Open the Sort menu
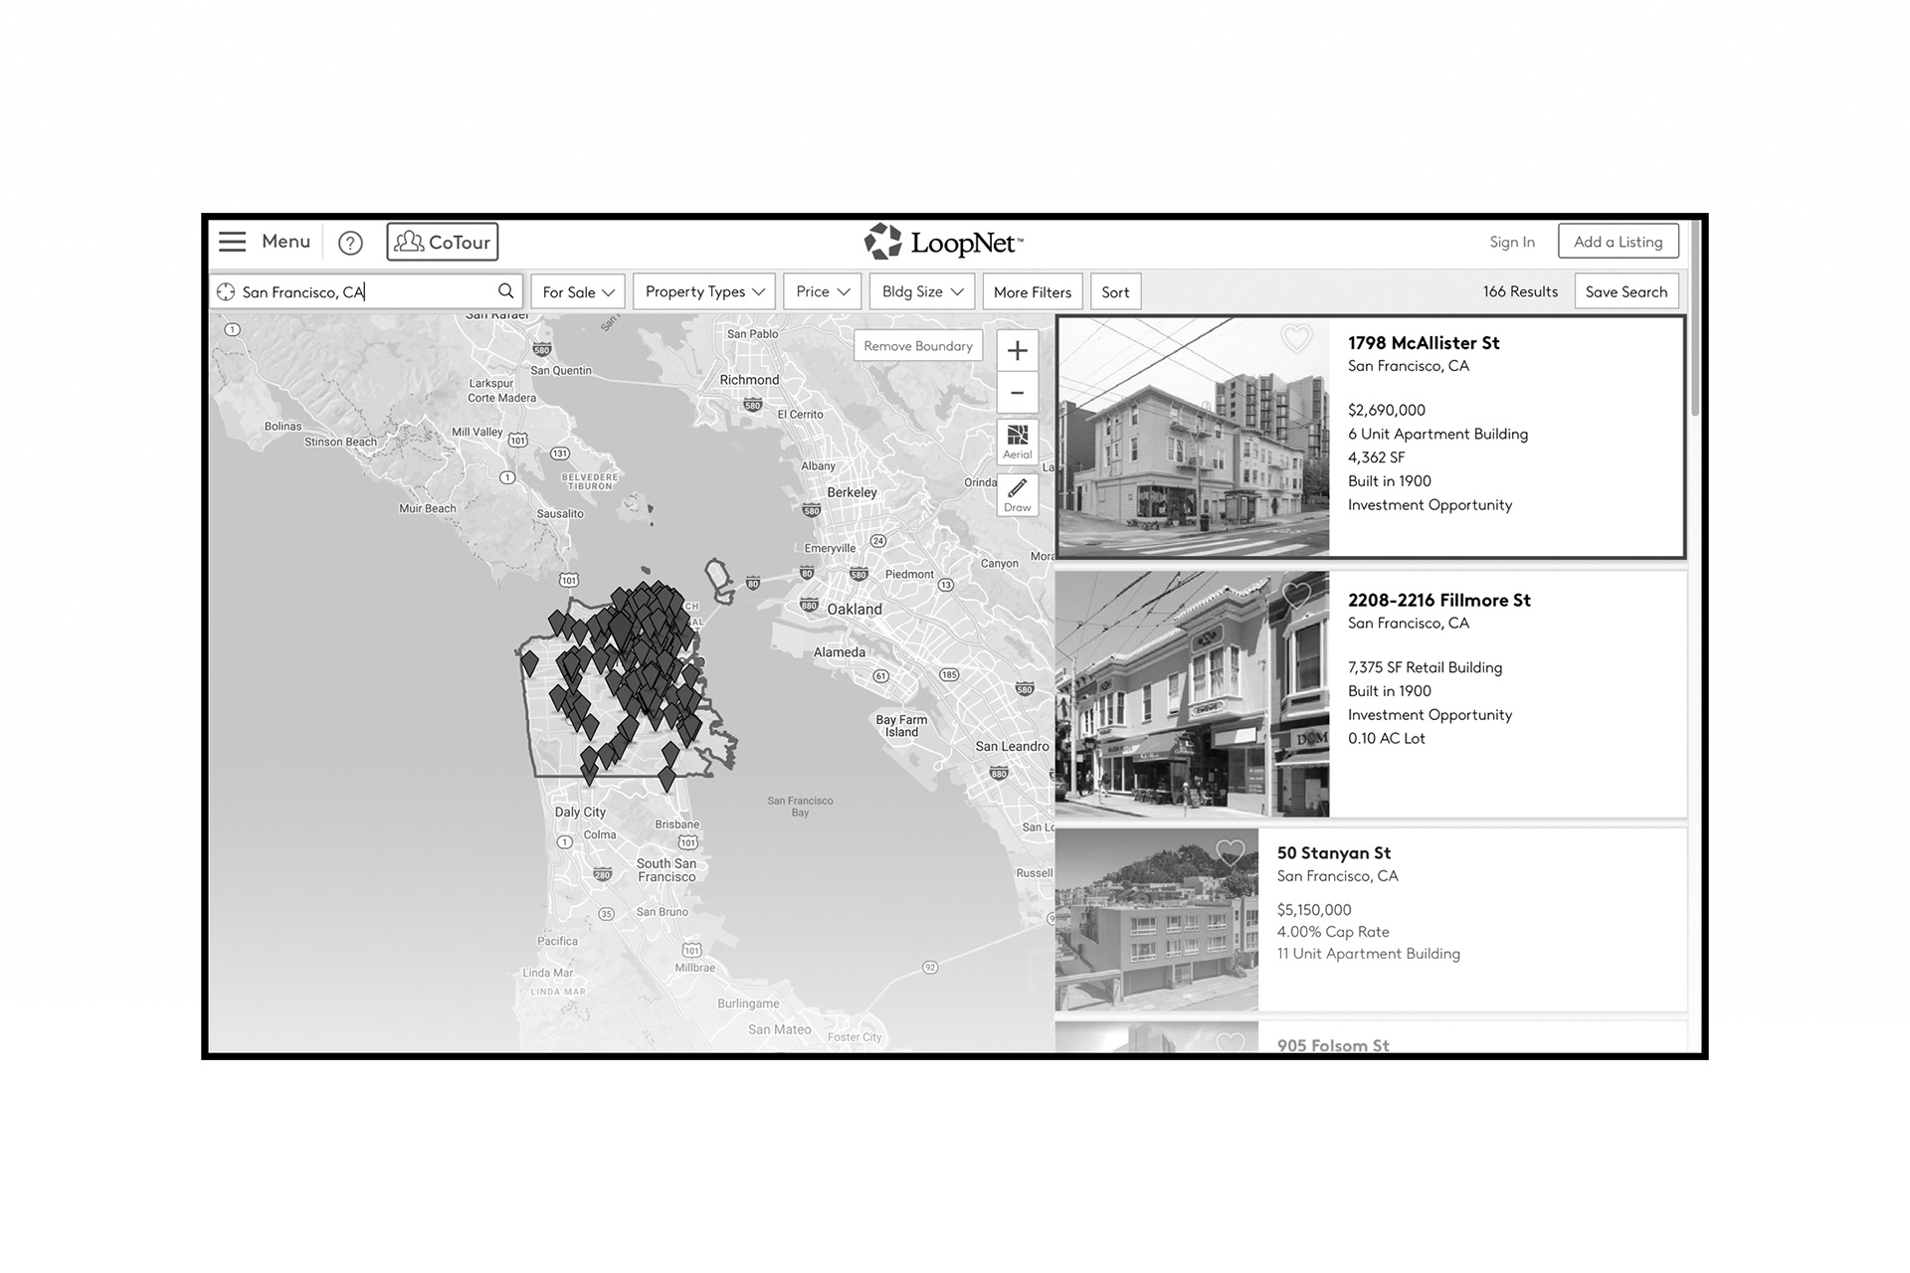 point(1115,292)
